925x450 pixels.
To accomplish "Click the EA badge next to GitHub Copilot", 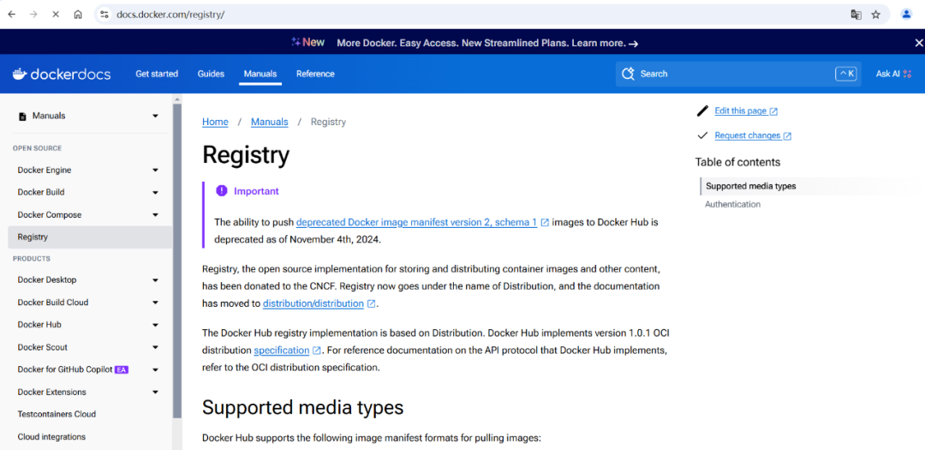I will tap(122, 369).
